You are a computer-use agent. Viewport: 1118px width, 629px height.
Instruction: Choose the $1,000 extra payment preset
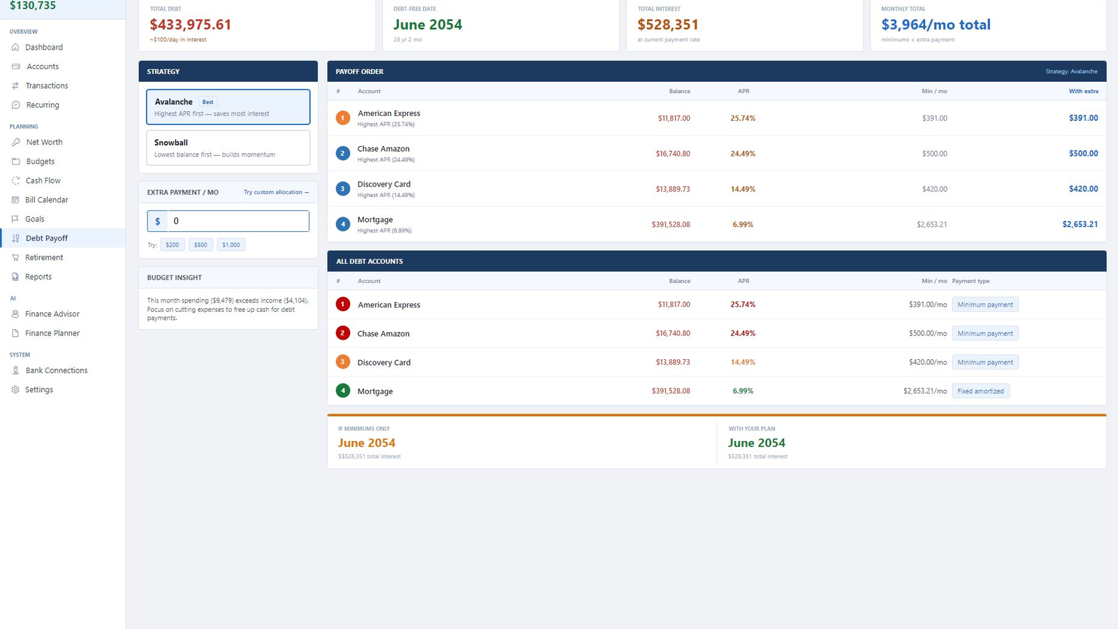pos(231,245)
